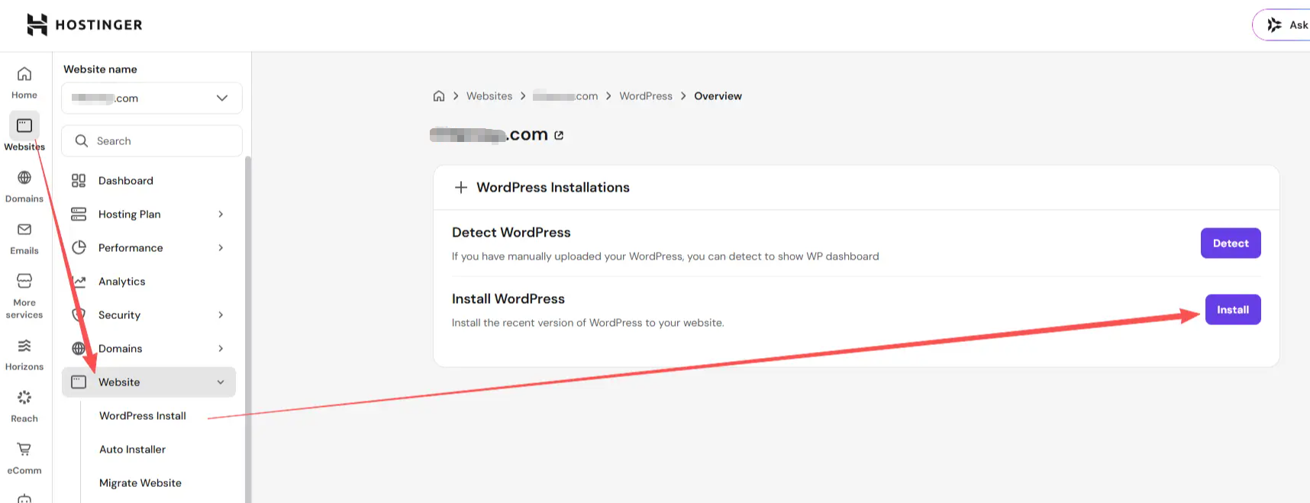
Task: Open the Home icon in left rail
Action: [24, 74]
